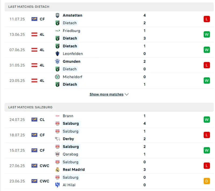215x191 pixels.
Task: Click the Brann team logo
Action: 57,116
